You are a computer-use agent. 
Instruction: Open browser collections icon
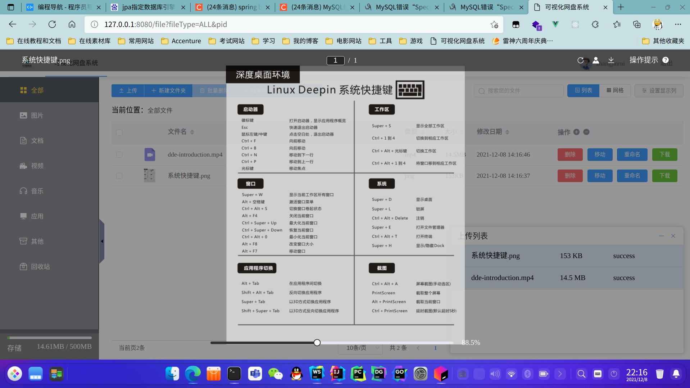[x=637, y=24]
